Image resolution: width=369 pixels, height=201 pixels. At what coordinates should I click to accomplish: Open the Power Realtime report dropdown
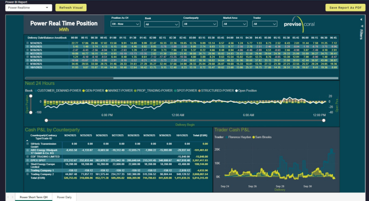28,8
